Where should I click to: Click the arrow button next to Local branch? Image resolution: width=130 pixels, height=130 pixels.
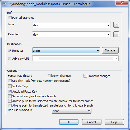coord(116,25)
